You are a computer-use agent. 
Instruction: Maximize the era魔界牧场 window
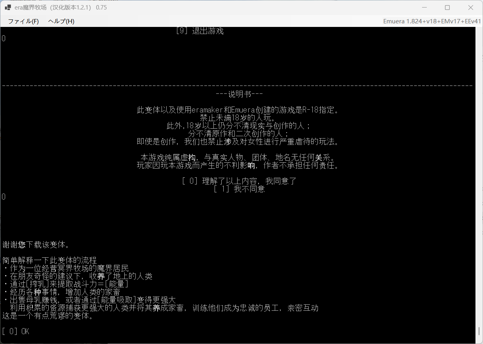click(447, 8)
